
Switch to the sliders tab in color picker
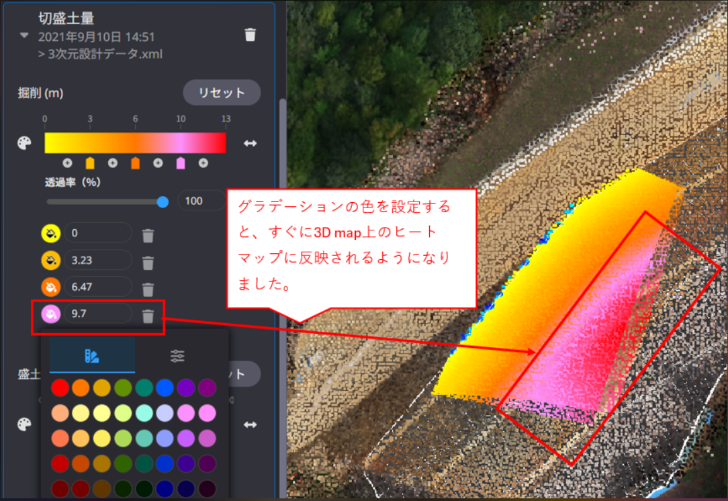[177, 356]
